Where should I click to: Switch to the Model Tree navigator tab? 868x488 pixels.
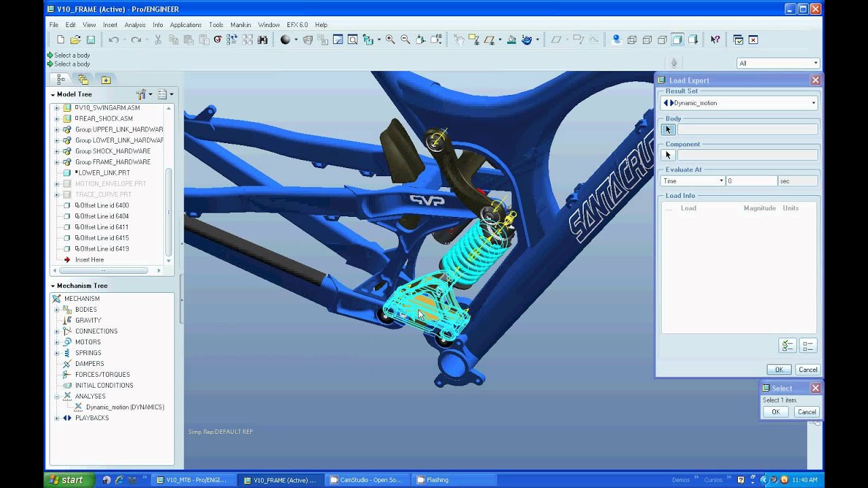click(x=61, y=79)
